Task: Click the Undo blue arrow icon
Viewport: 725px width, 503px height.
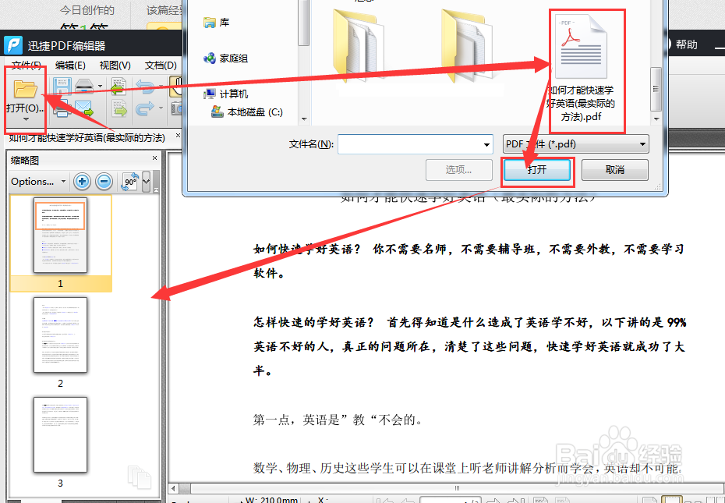Action: click(146, 87)
